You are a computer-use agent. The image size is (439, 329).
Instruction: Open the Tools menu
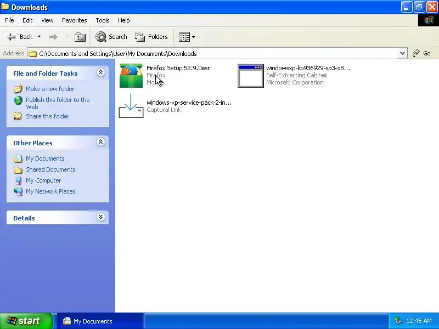coord(103,20)
